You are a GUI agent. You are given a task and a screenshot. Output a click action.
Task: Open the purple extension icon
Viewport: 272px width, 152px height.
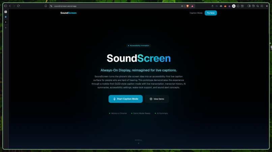click(x=229, y=6)
